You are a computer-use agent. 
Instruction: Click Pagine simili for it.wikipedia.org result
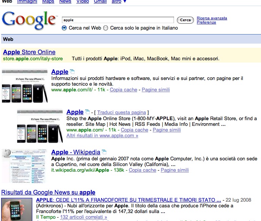click(x=175, y=170)
